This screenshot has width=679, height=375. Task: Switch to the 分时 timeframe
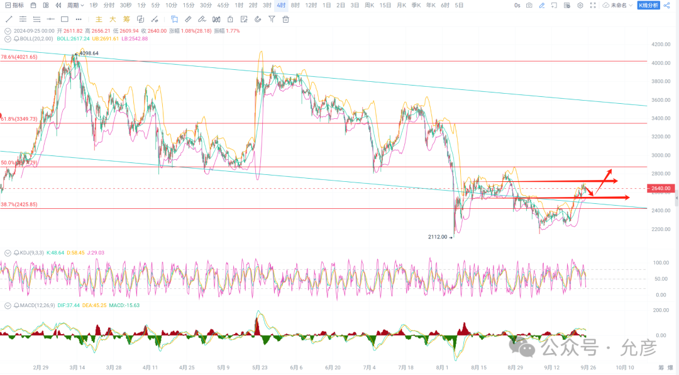(109, 5)
